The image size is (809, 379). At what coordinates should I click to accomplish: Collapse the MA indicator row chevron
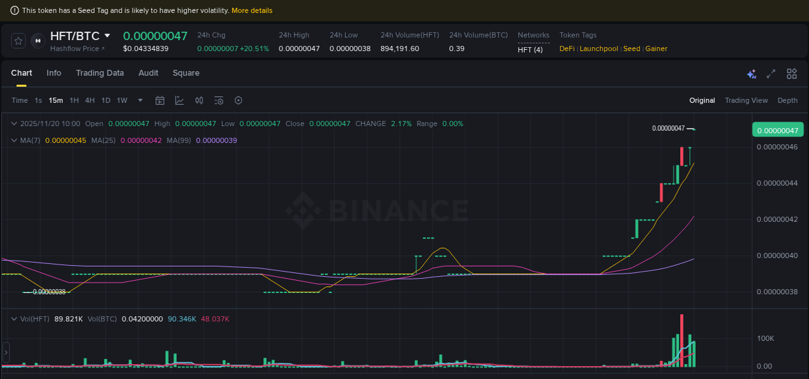(x=14, y=140)
